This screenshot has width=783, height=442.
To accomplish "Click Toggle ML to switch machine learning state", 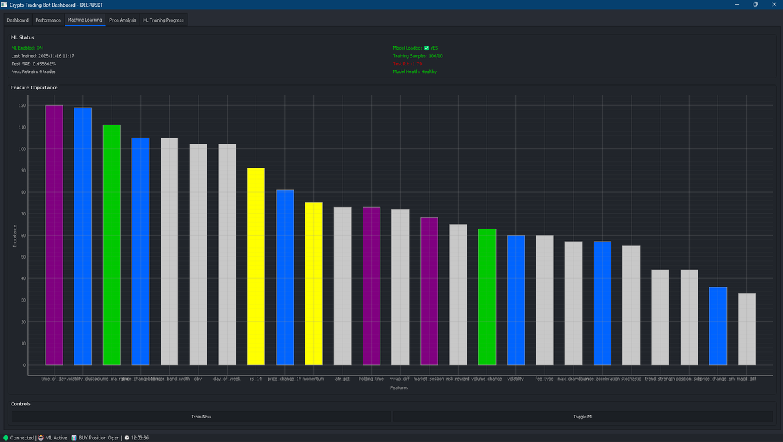I will 583,416.
